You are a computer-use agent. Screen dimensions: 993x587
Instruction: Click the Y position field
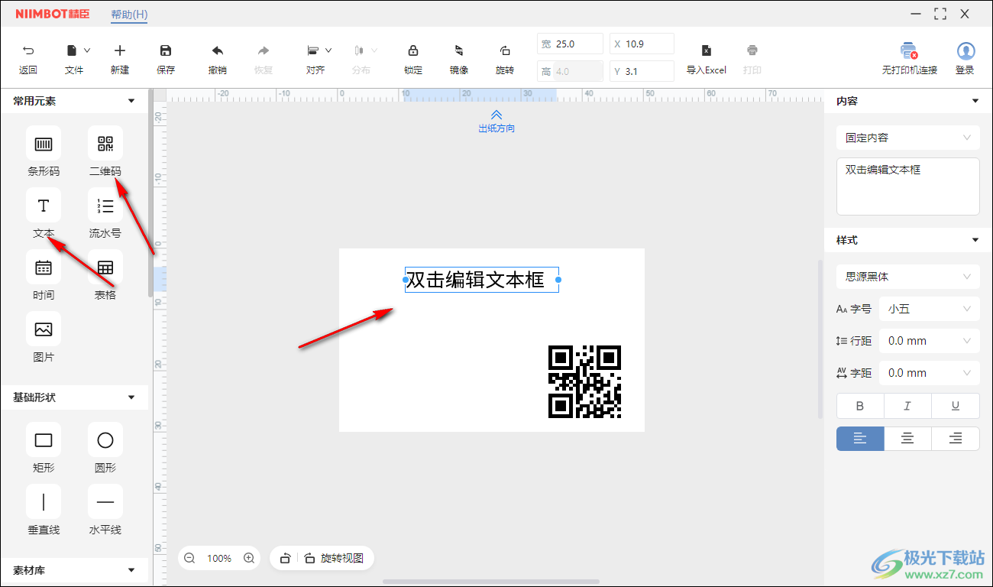click(x=642, y=71)
